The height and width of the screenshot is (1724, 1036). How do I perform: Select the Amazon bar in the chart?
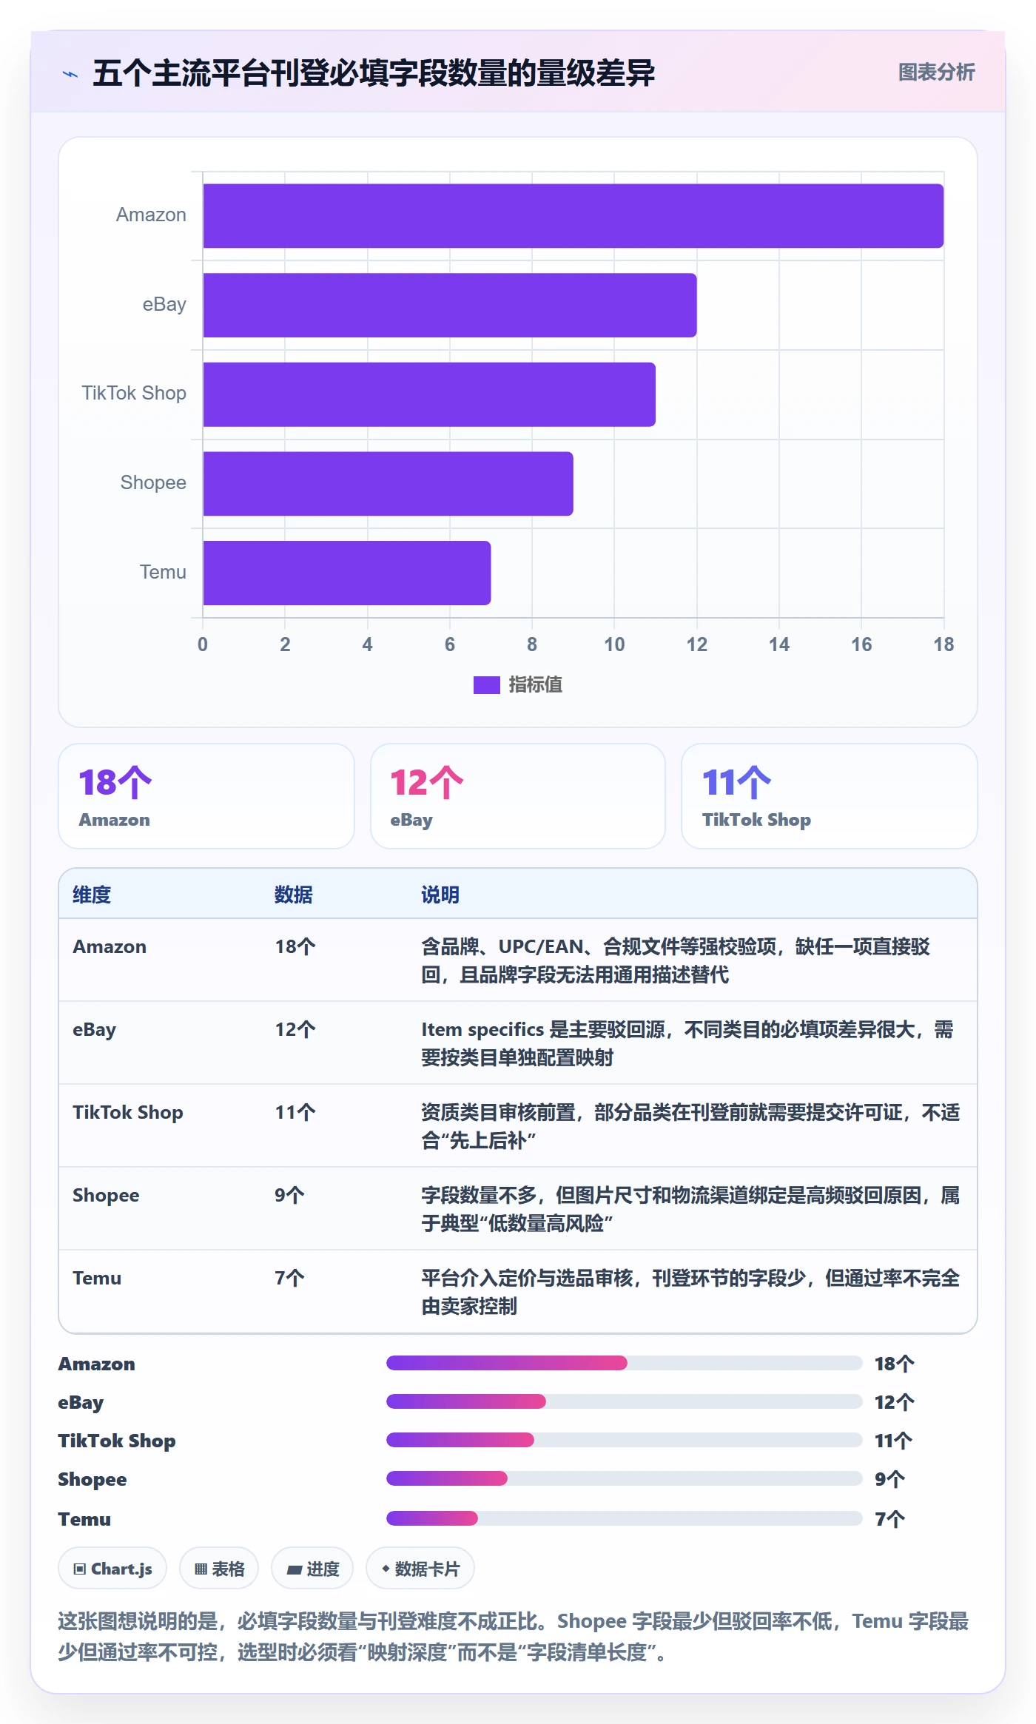click(573, 216)
